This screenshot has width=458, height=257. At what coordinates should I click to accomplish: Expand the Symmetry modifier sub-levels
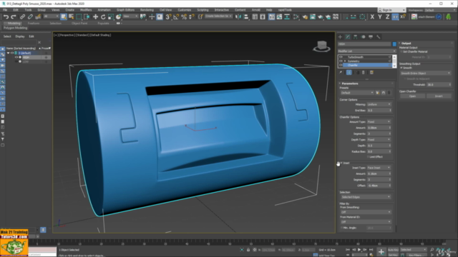[x=345, y=61]
